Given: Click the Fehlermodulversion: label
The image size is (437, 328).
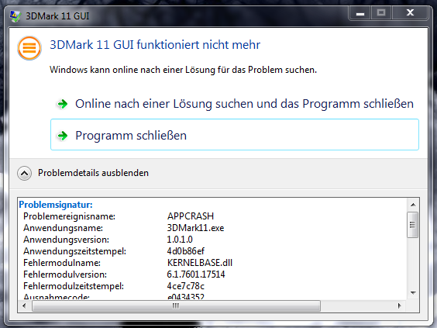Looking at the screenshot, I should click(x=65, y=274).
